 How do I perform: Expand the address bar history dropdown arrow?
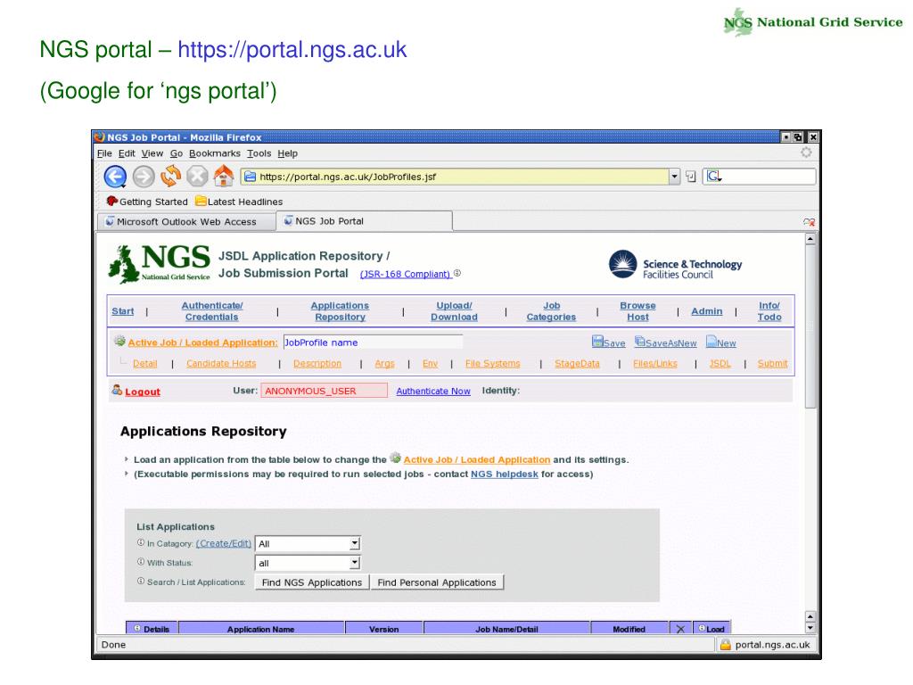pyautogui.click(x=674, y=177)
